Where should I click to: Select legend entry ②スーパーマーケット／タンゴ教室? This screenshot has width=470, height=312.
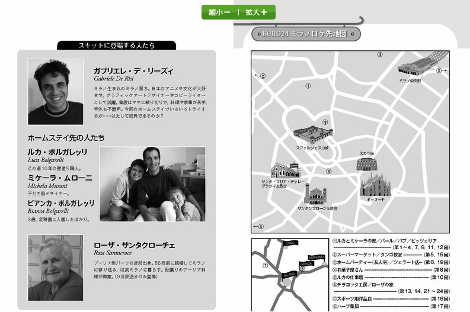(x=367, y=255)
